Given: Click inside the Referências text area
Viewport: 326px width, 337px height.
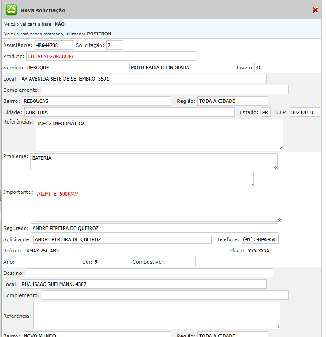Looking at the screenshot, I should pos(159,135).
